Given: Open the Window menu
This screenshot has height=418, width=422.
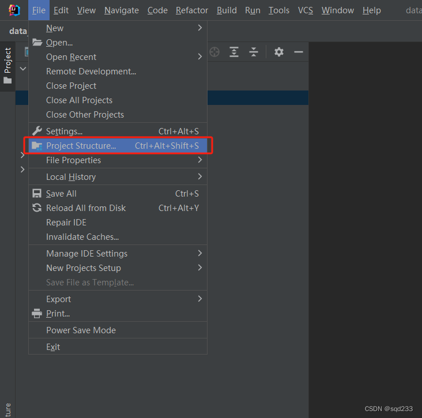Looking at the screenshot, I should coord(337,10).
